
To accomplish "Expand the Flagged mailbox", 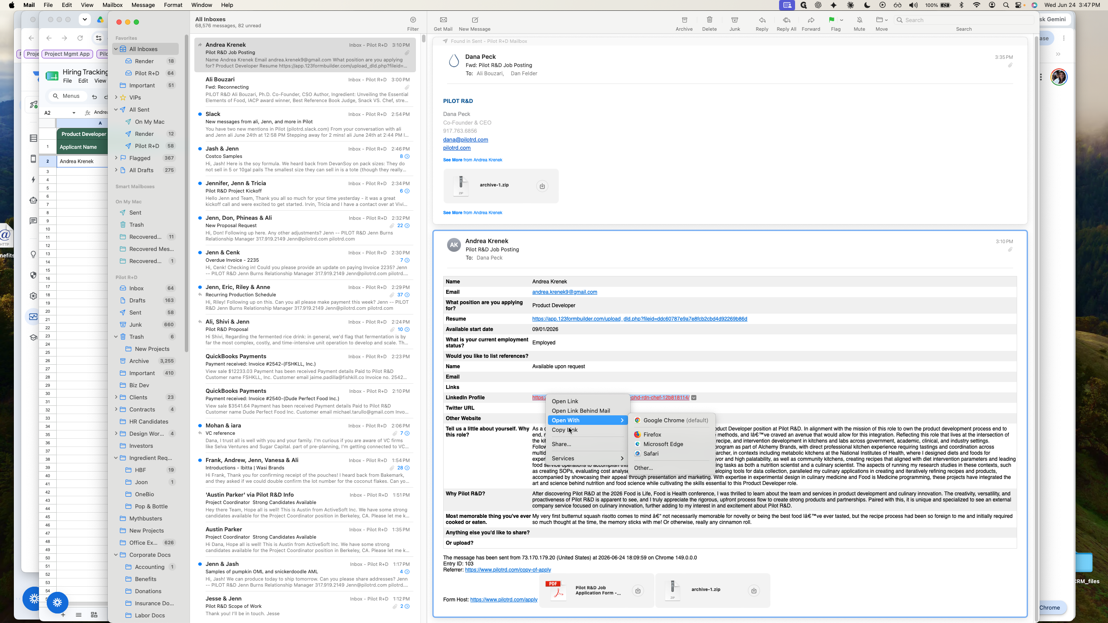I will pos(116,158).
